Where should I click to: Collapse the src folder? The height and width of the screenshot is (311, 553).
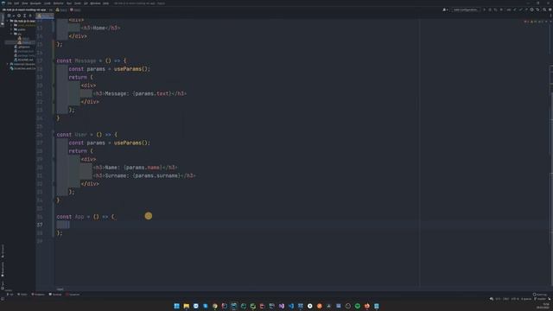pos(11,34)
